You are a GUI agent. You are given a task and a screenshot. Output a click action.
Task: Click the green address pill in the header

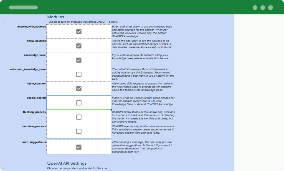[x=23, y=7]
